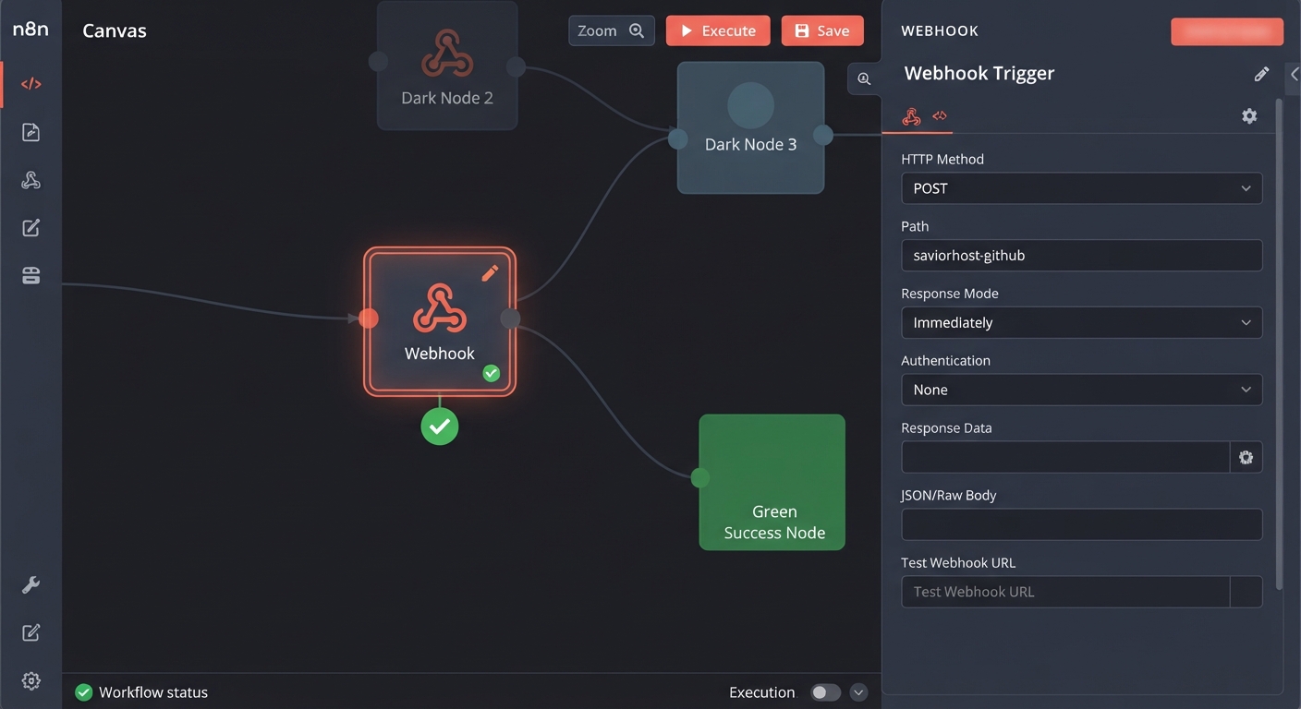Click the Canvas title text
The image size is (1301, 709).
(115, 30)
